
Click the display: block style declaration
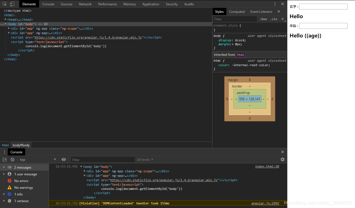232,40
